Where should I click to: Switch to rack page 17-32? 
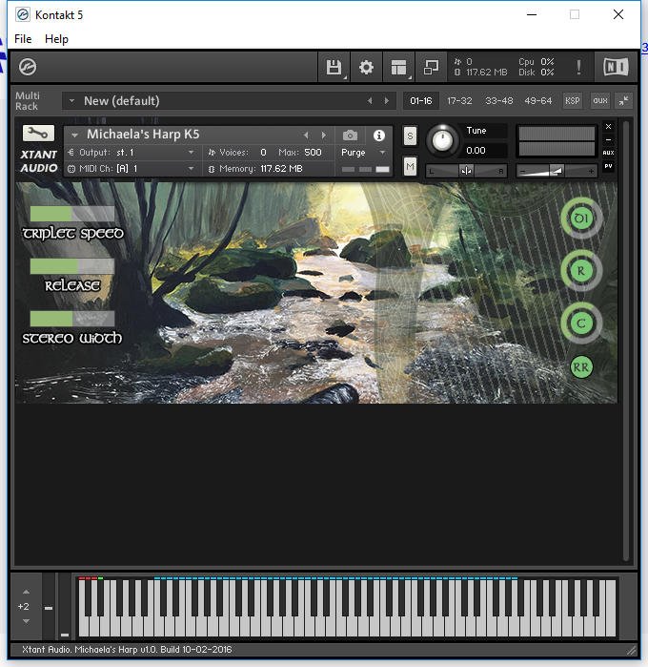pos(459,101)
